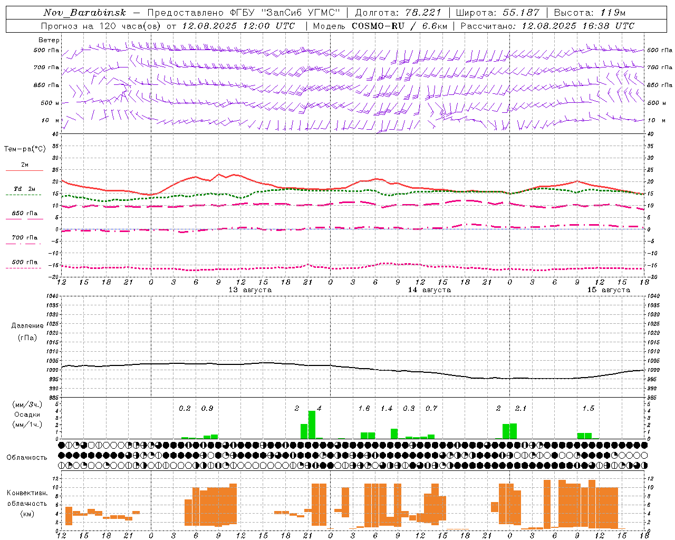Click the 3-hour precipitation value 0.9
The image size is (675, 540).
click(207, 408)
